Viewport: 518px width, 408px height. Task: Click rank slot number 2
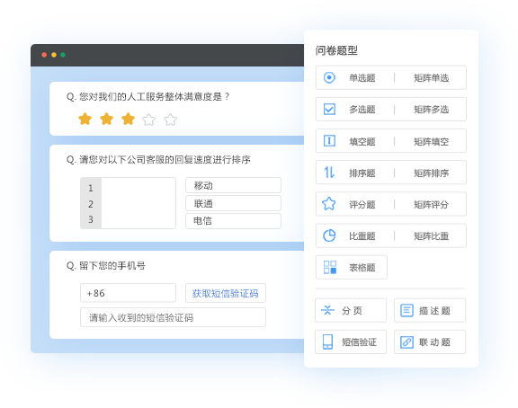click(91, 204)
